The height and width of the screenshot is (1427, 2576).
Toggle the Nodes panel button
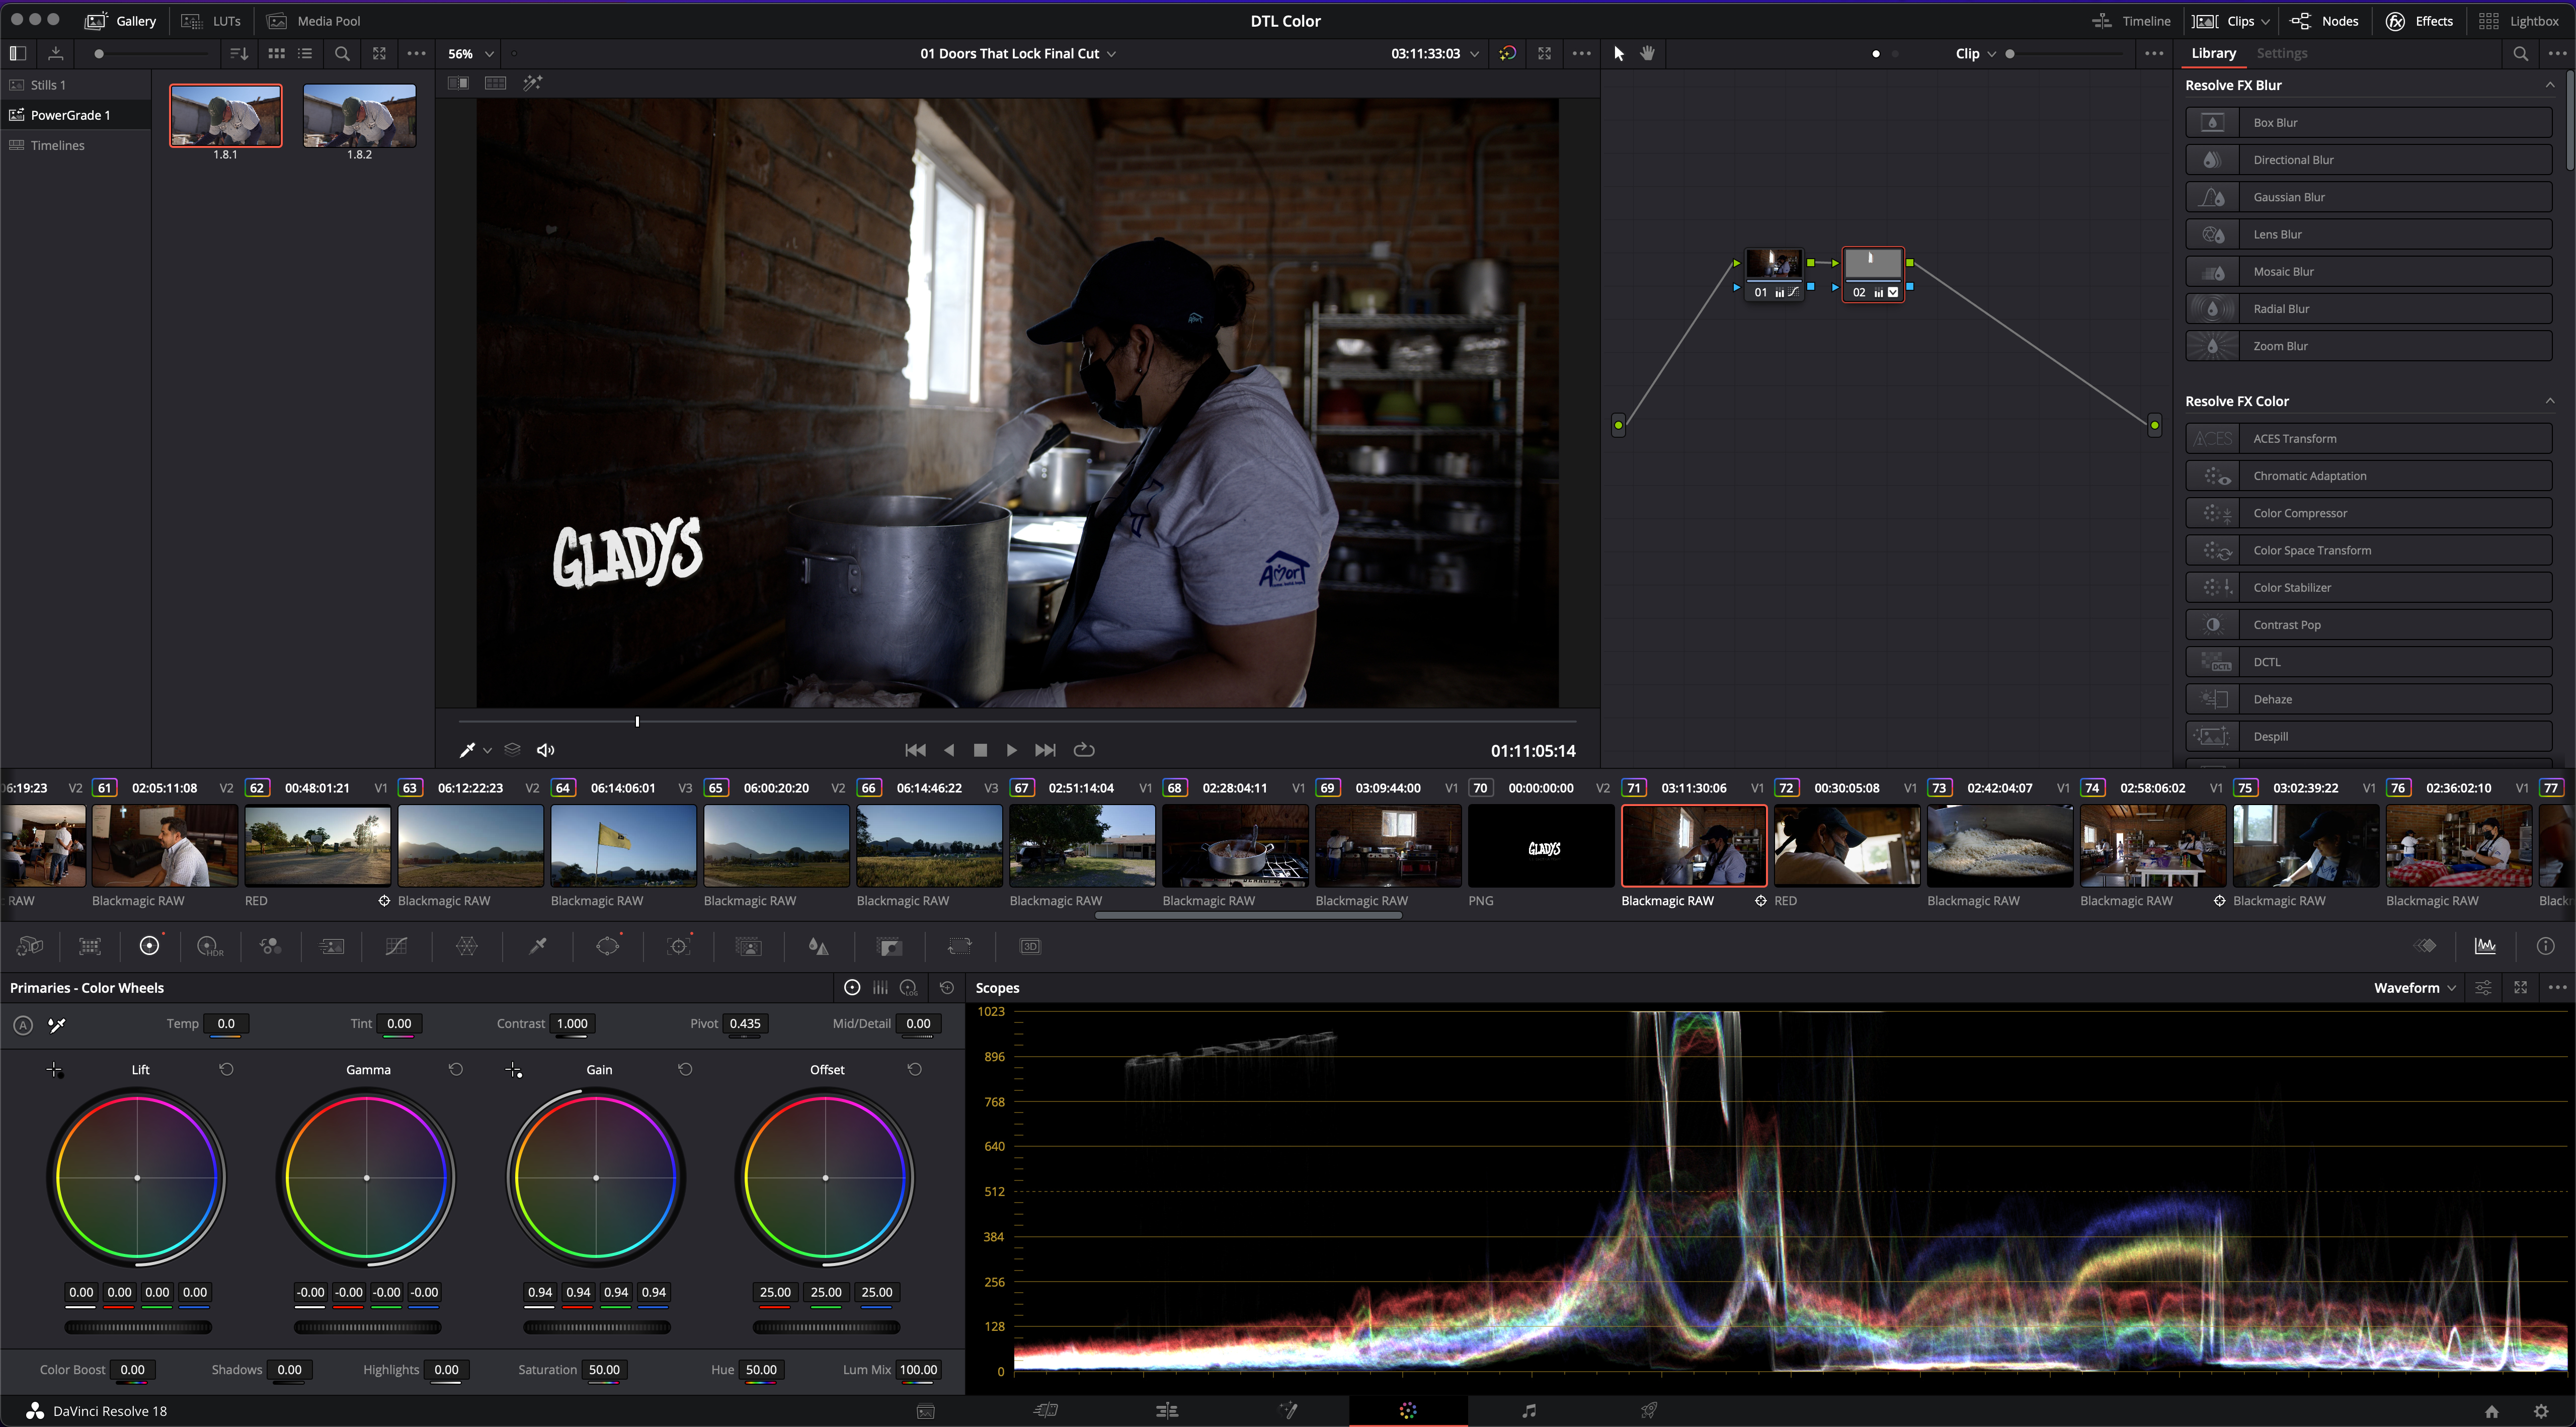click(2325, 21)
